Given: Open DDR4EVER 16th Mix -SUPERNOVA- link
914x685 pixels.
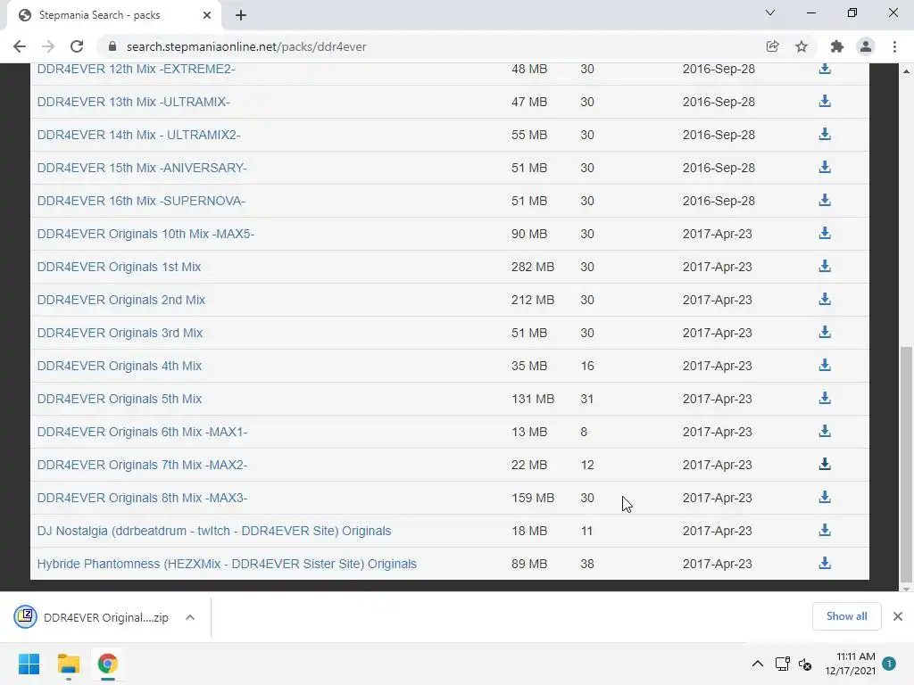Looking at the screenshot, I should click(141, 201).
